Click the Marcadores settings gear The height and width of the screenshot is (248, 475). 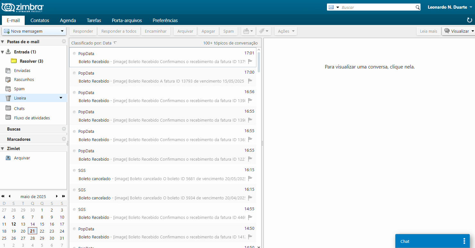coord(64,139)
